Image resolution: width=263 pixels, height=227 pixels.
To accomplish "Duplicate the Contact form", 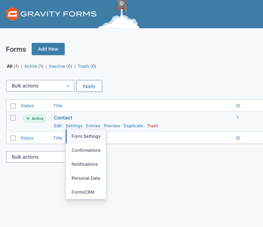I will coord(133,126).
